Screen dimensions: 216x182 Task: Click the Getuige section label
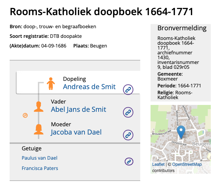[31, 148]
